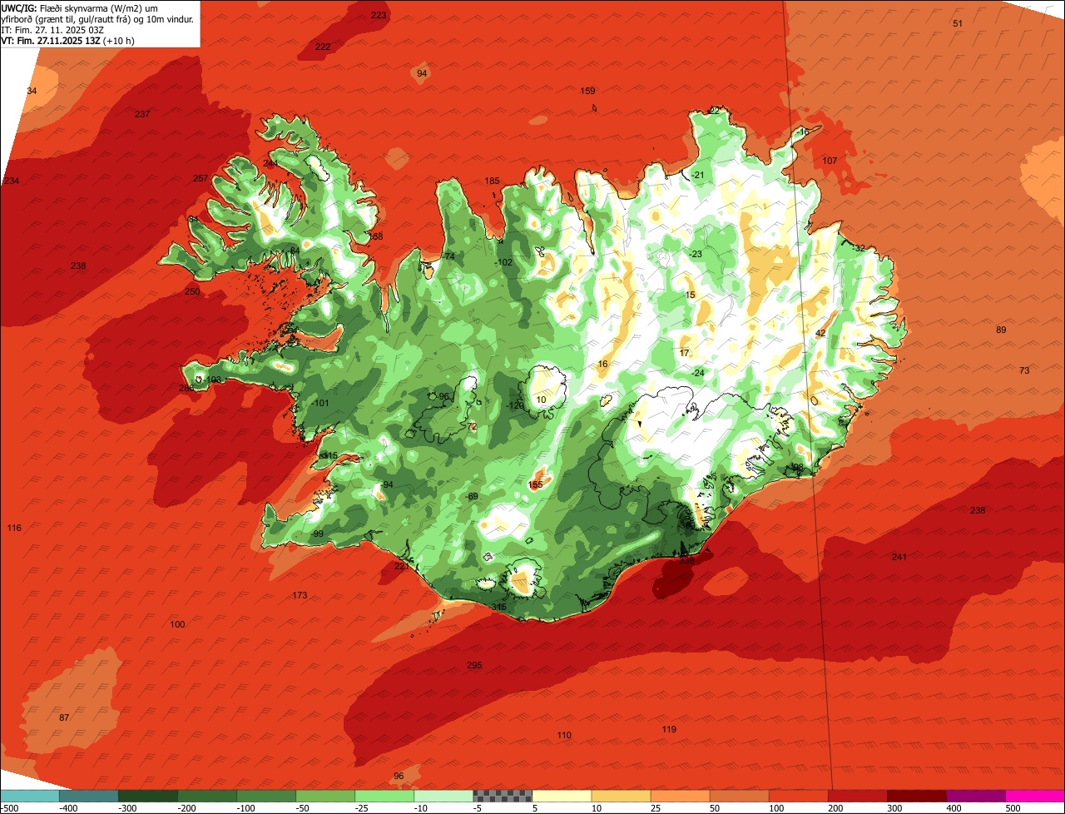Click the 250 flux value
1065x814 pixels.
[192, 291]
